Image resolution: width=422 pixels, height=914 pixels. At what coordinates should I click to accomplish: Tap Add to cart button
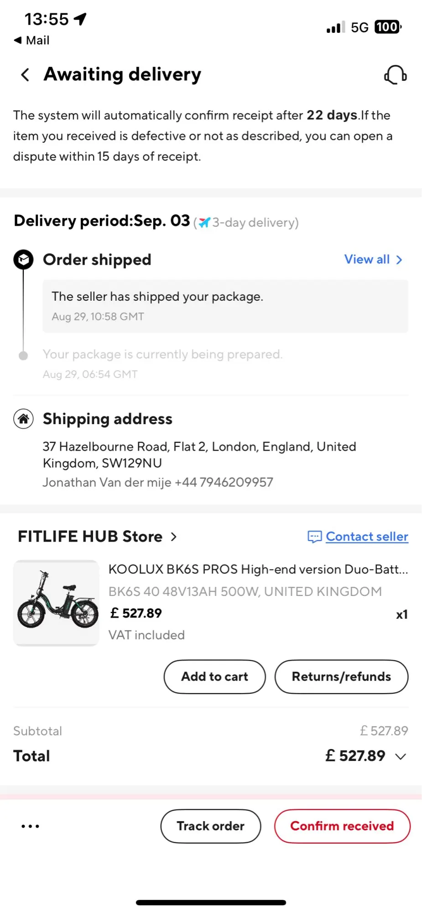(x=214, y=676)
